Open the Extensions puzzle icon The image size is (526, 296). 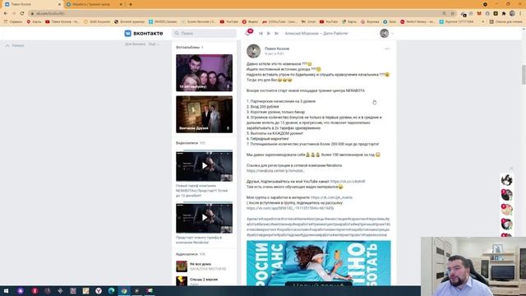pos(504,13)
